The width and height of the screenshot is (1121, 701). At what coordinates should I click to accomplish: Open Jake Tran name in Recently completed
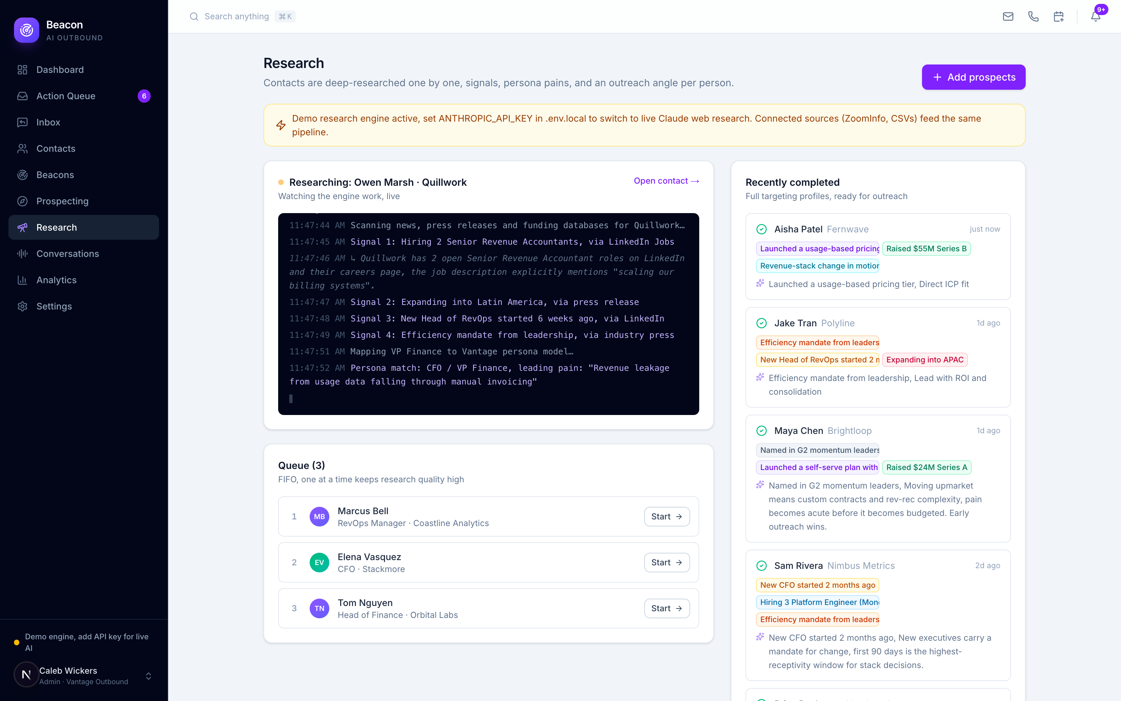point(795,323)
